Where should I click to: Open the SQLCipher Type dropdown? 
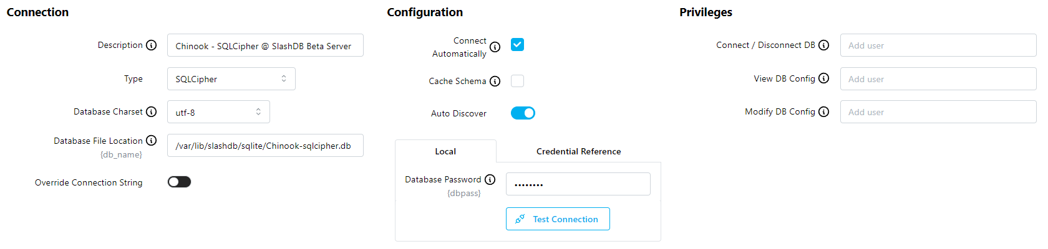coord(231,79)
